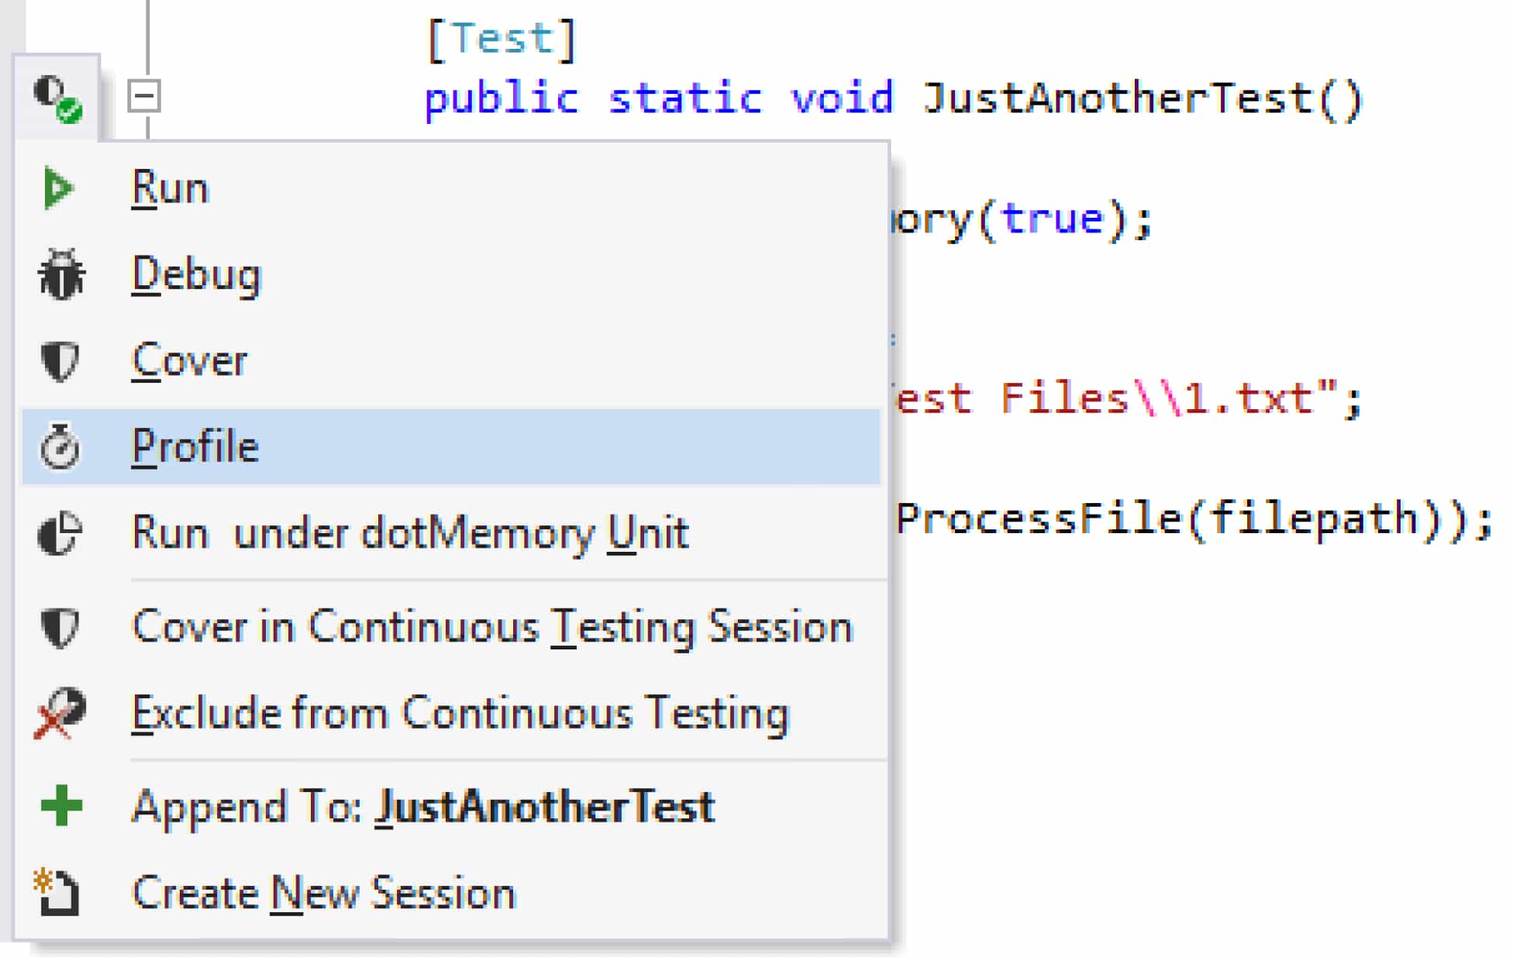Click the Continuous Testing Session shield icon

tap(60, 626)
